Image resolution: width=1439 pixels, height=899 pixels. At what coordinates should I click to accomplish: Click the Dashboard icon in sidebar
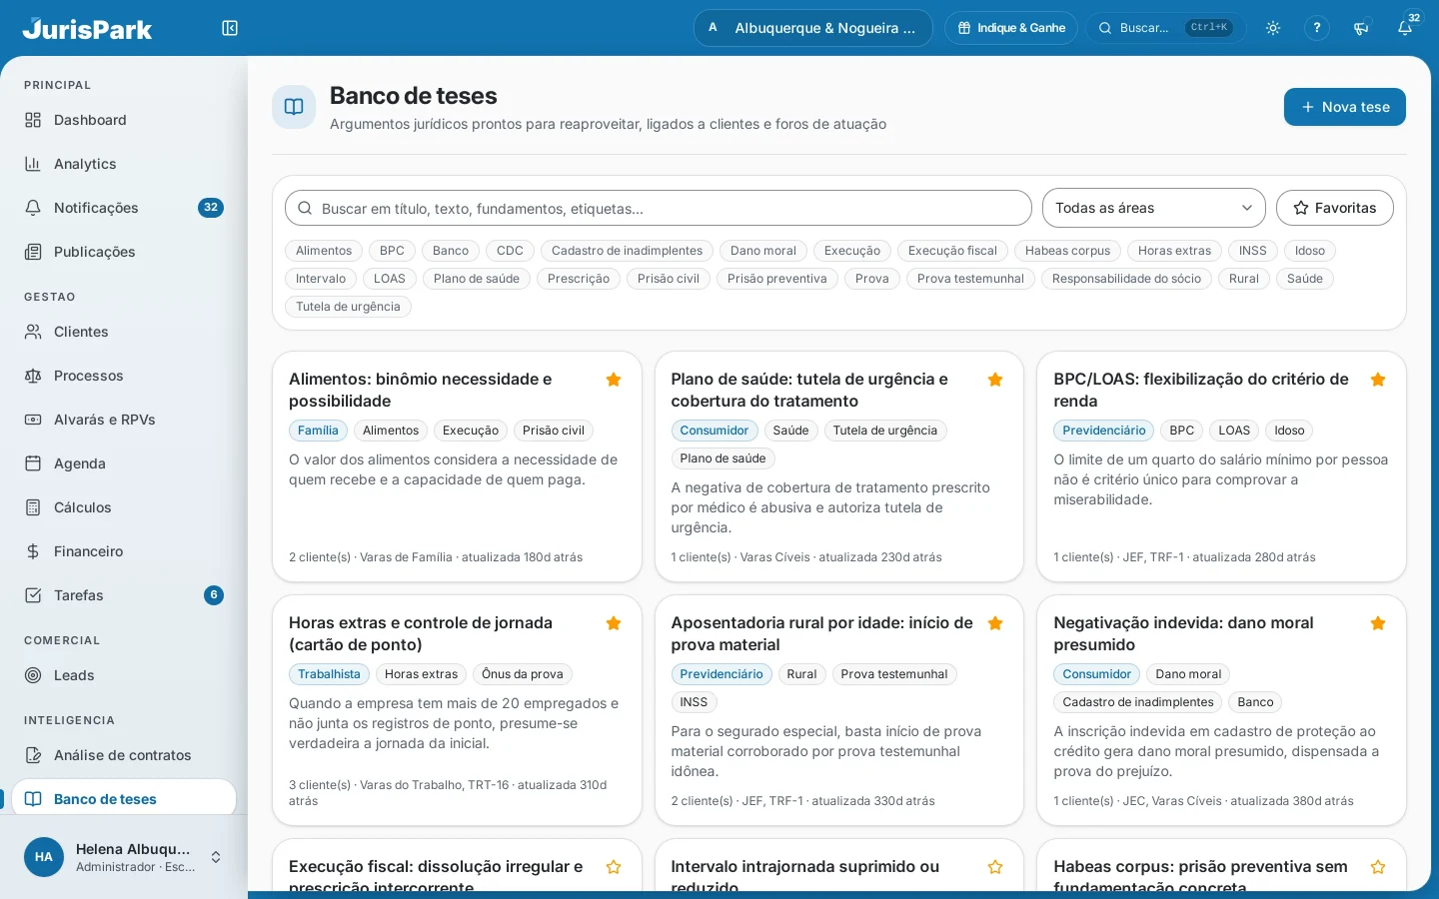(x=33, y=120)
